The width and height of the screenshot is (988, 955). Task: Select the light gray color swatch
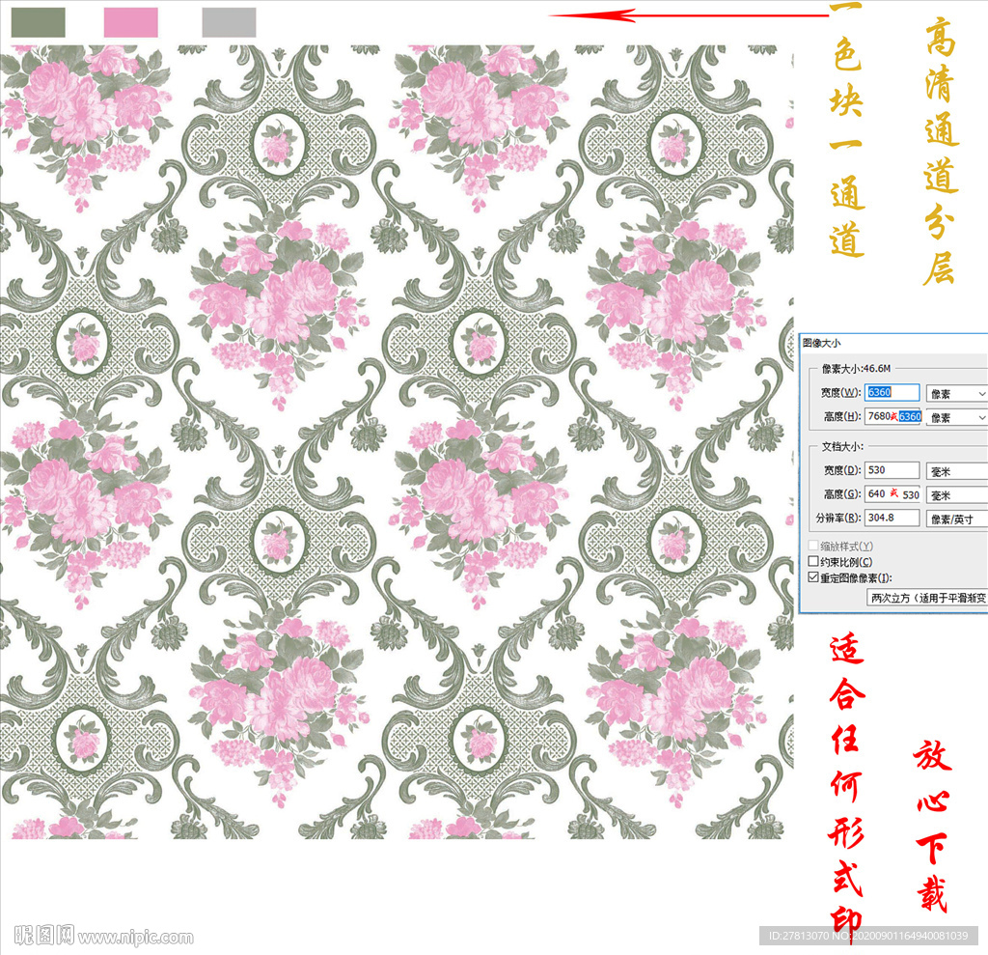coord(229,22)
